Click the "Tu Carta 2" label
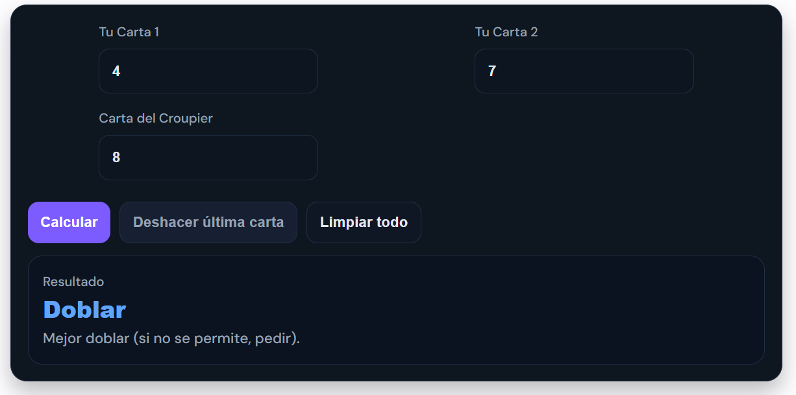 (506, 32)
